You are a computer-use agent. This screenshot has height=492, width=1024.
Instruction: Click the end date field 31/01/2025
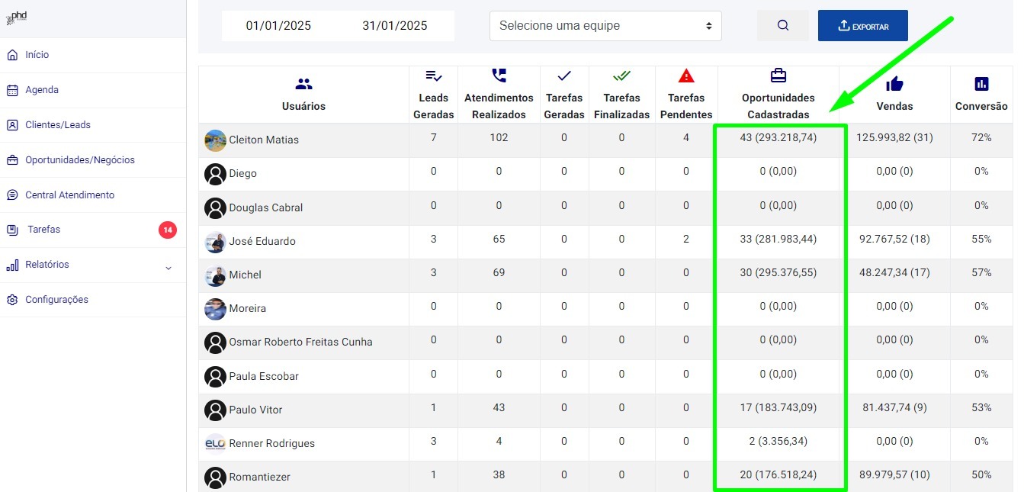click(394, 26)
